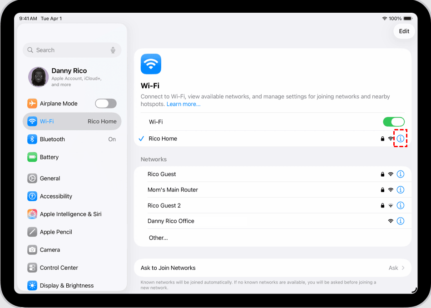Open Apple Pencil settings
The image size is (431, 308).
click(72, 232)
